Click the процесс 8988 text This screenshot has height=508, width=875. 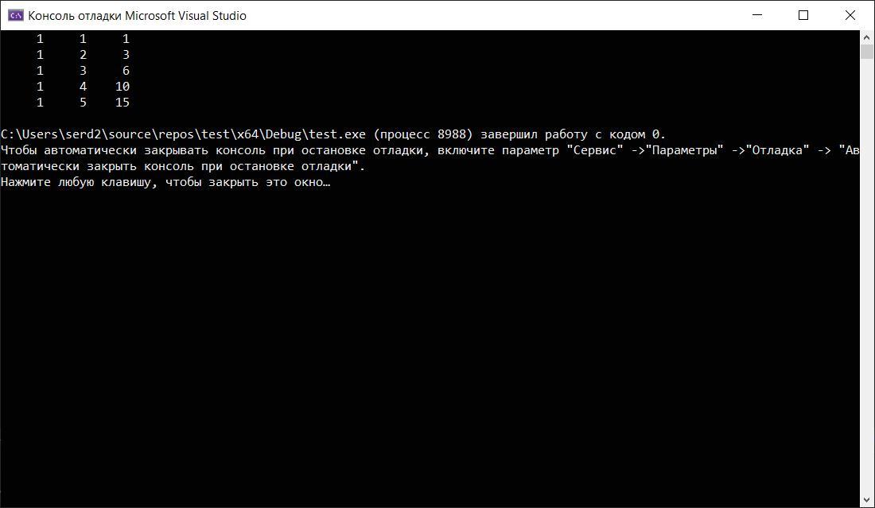(423, 134)
